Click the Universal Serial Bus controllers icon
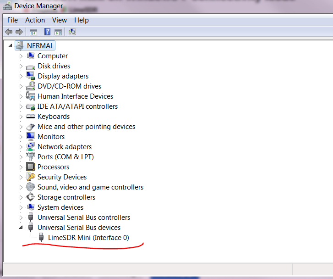The width and height of the screenshot is (333, 279). [x=31, y=217]
